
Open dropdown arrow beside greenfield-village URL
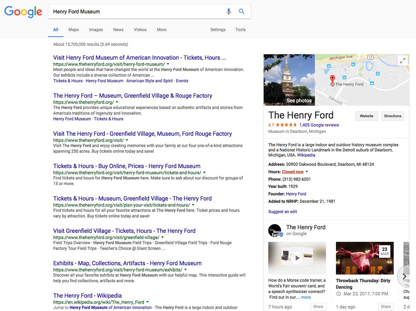click(x=163, y=237)
